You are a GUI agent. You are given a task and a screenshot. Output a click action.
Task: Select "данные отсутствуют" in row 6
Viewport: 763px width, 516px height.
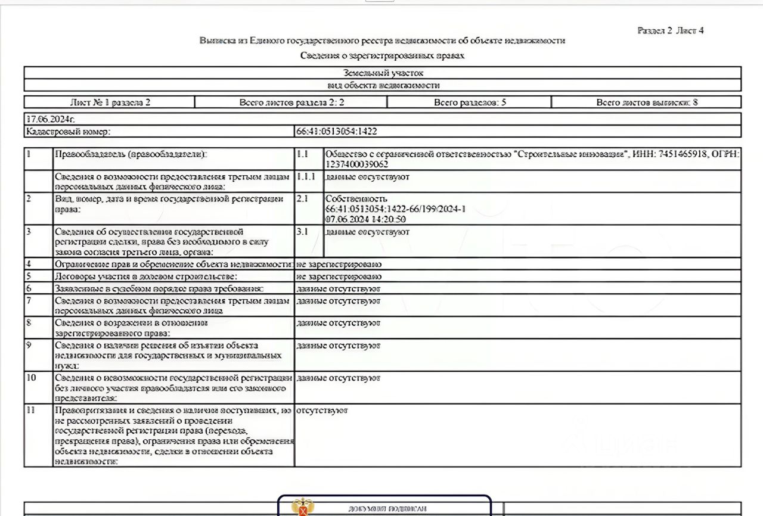point(338,289)
